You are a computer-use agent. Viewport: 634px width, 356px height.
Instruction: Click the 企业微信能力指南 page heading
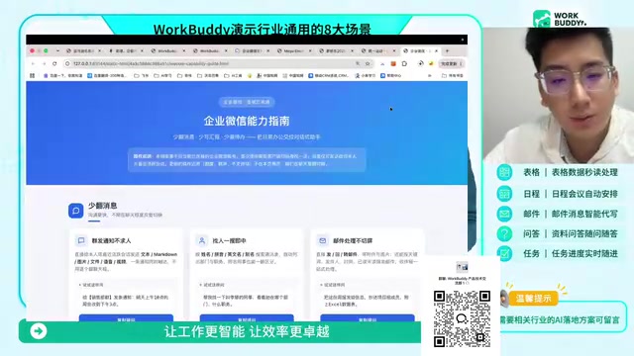[x=247, y=121]
